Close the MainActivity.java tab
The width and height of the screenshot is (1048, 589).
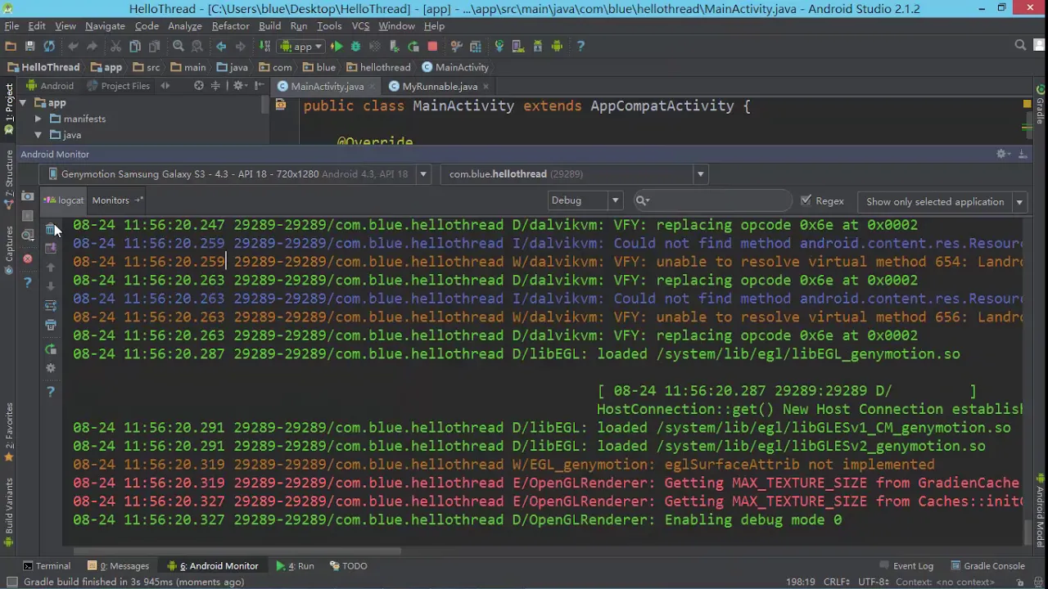(x=370, y=87)
